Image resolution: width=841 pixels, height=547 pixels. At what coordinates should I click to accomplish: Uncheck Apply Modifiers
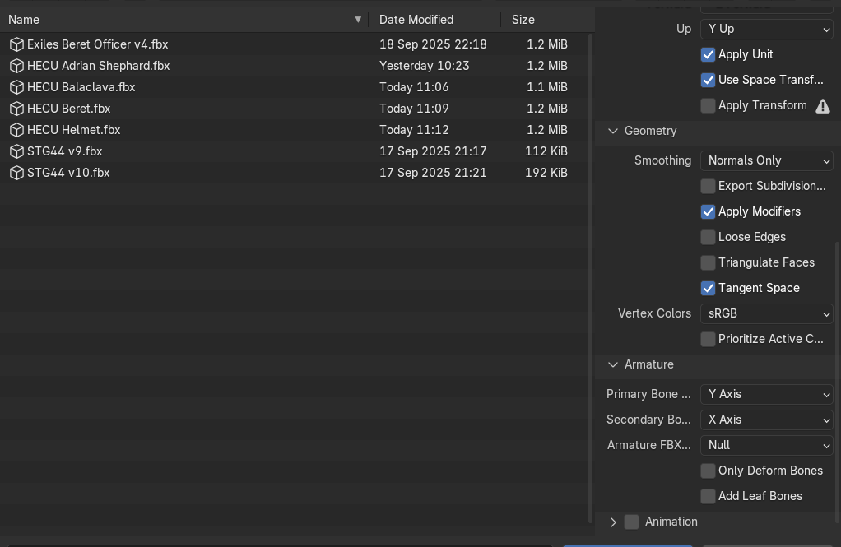point(708,212)
